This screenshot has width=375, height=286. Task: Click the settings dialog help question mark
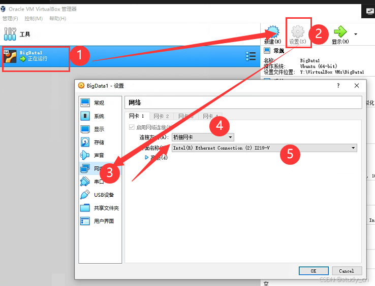pos(338,86)
